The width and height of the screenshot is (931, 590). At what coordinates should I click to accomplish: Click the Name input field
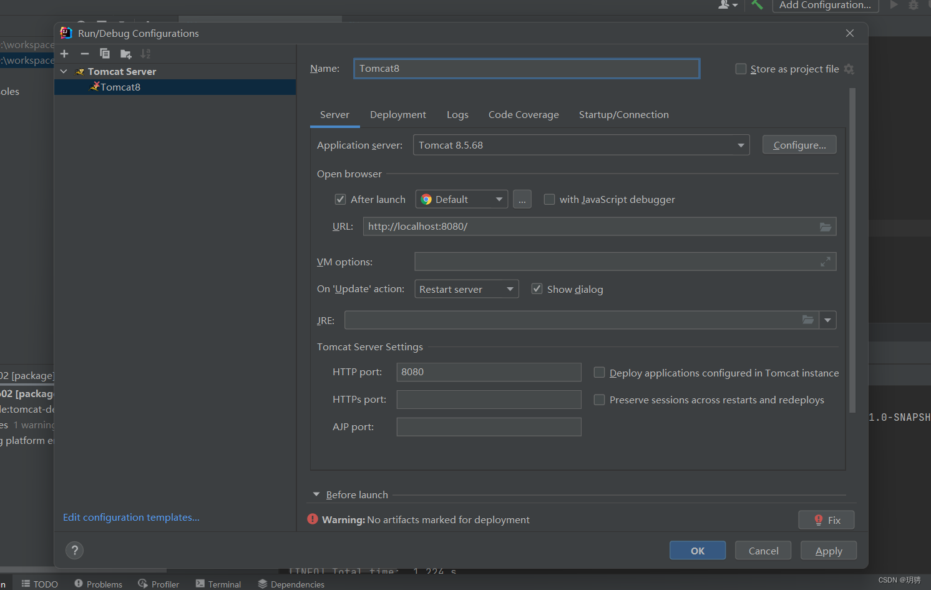pyautogui.click(x=527, y=69)
